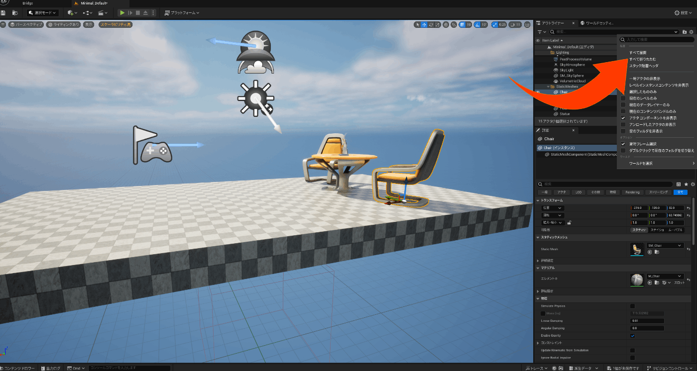Open the add actor cube-plus menu

[x=72, y=12]
